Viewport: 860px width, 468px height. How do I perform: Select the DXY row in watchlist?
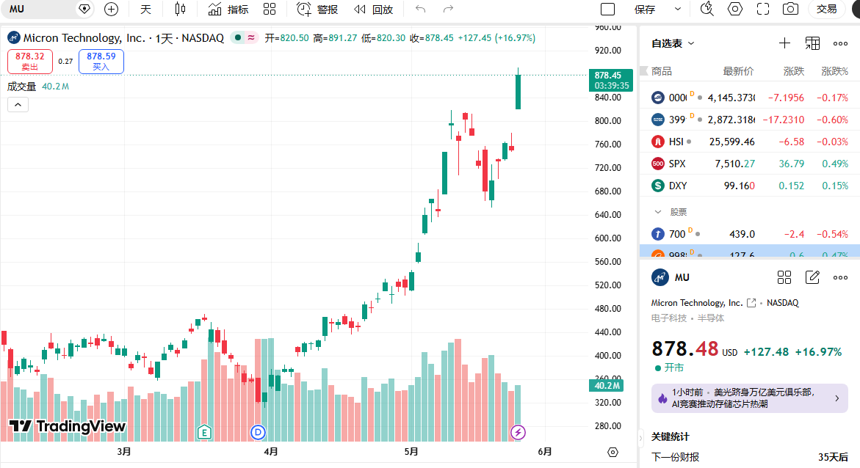point(749,186)
